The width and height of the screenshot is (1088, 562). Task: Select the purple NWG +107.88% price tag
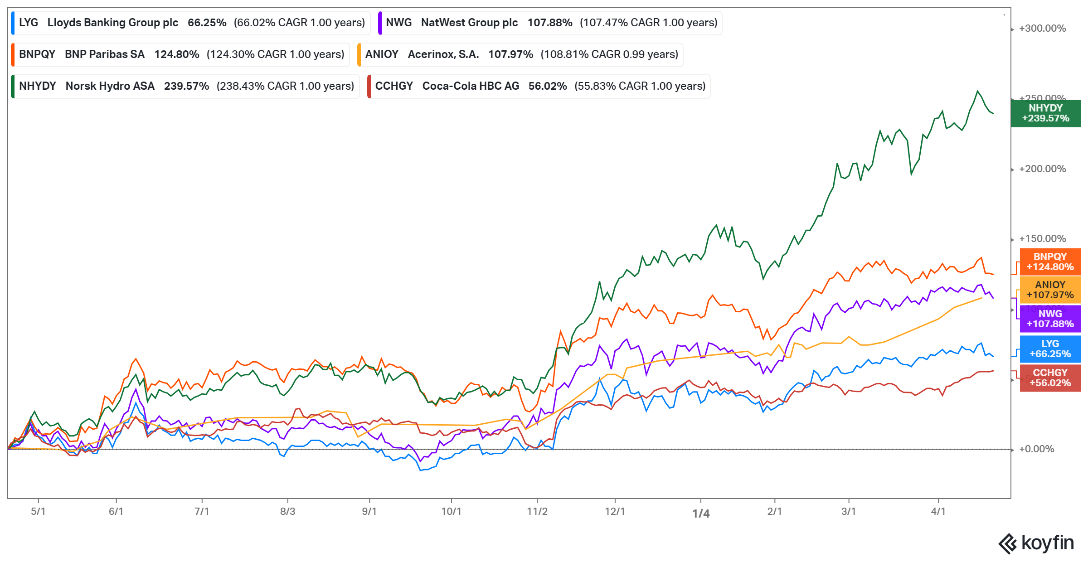(1050, 319)
